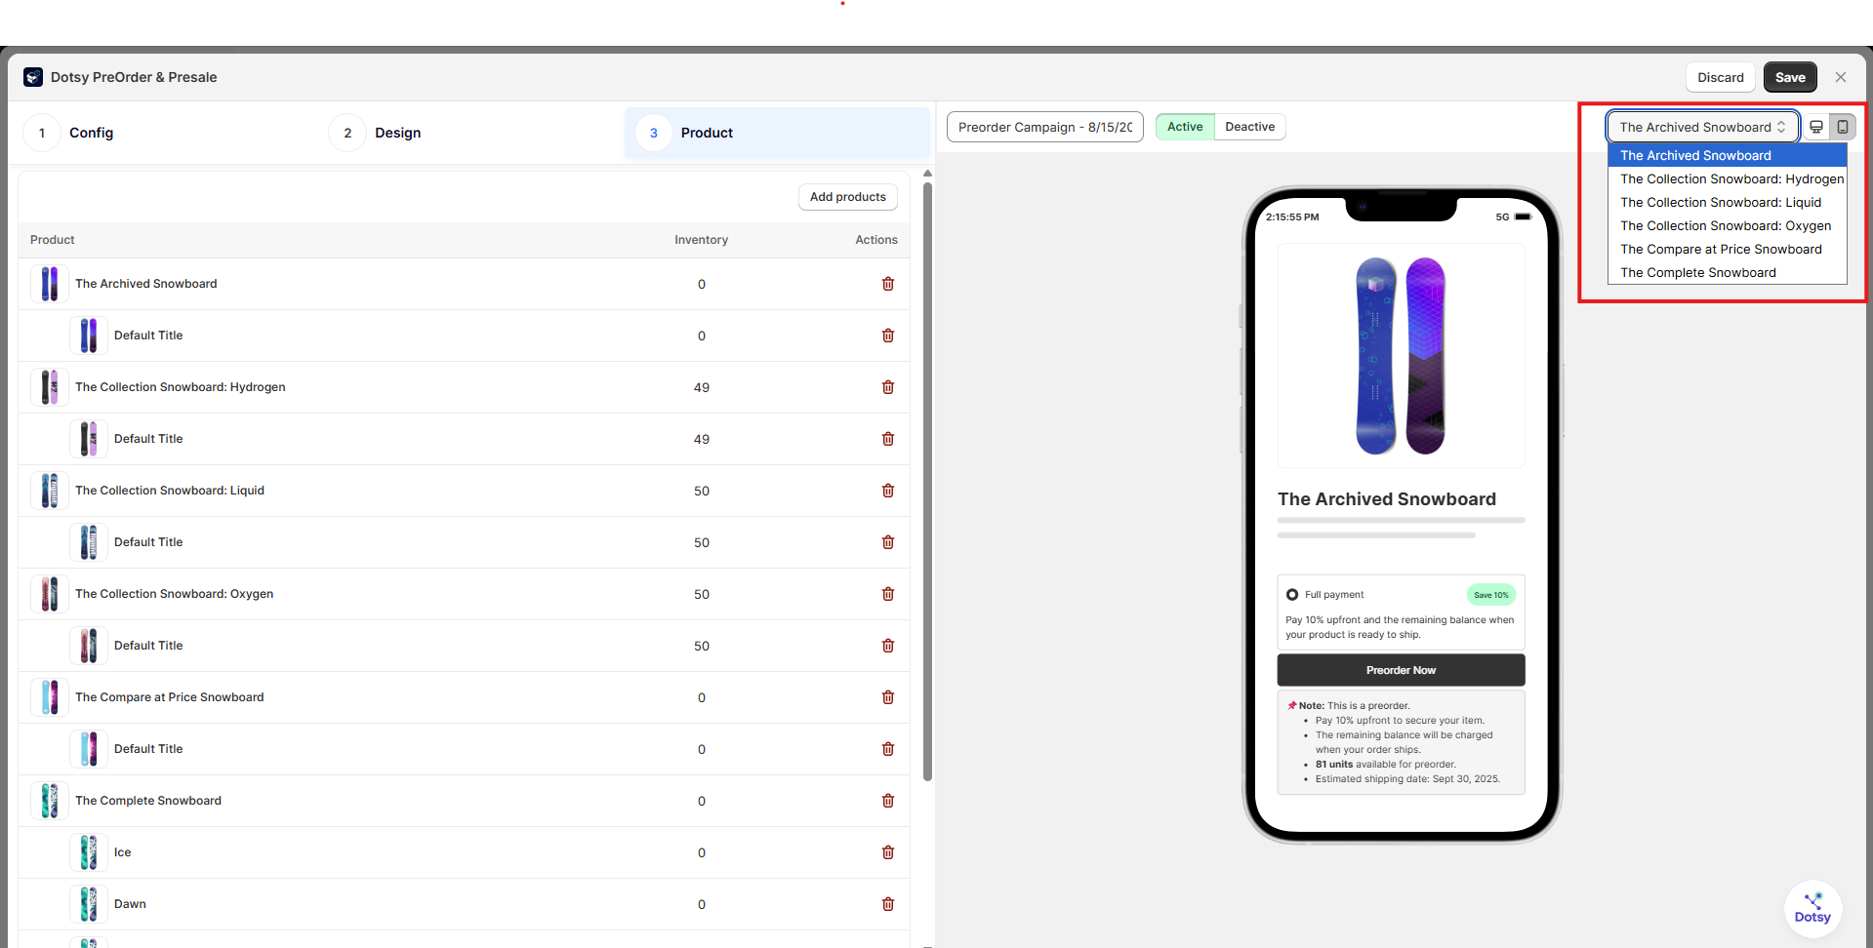Screen dimensions: 1873x948
Task: Switch preview to desktop view icon
Action: coord(1815,127)
